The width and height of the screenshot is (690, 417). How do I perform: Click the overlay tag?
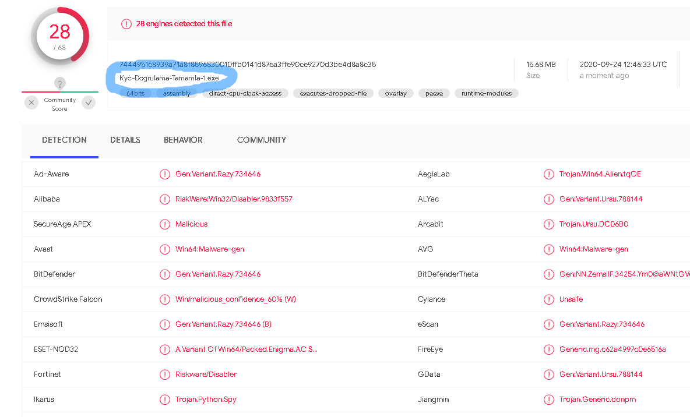pyautogui.click(x=396, y=93)
